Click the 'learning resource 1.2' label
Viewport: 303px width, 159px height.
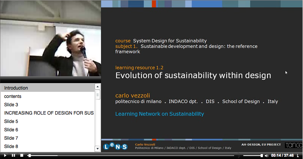pyautogui.click(x=139, y=68)
